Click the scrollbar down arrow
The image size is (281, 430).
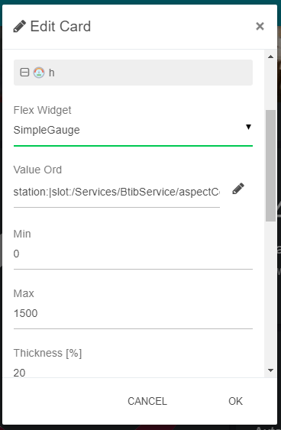pos(270,370)
